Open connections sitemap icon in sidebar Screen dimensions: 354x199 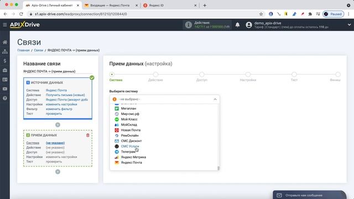click(5, 51)
